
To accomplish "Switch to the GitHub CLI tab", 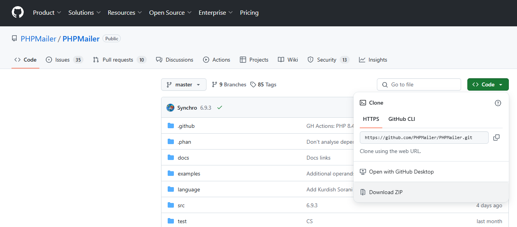I will point(401,119).
